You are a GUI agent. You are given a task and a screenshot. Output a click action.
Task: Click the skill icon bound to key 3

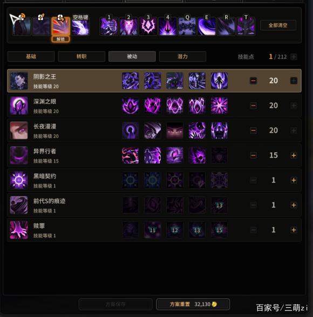coord(148,26)
